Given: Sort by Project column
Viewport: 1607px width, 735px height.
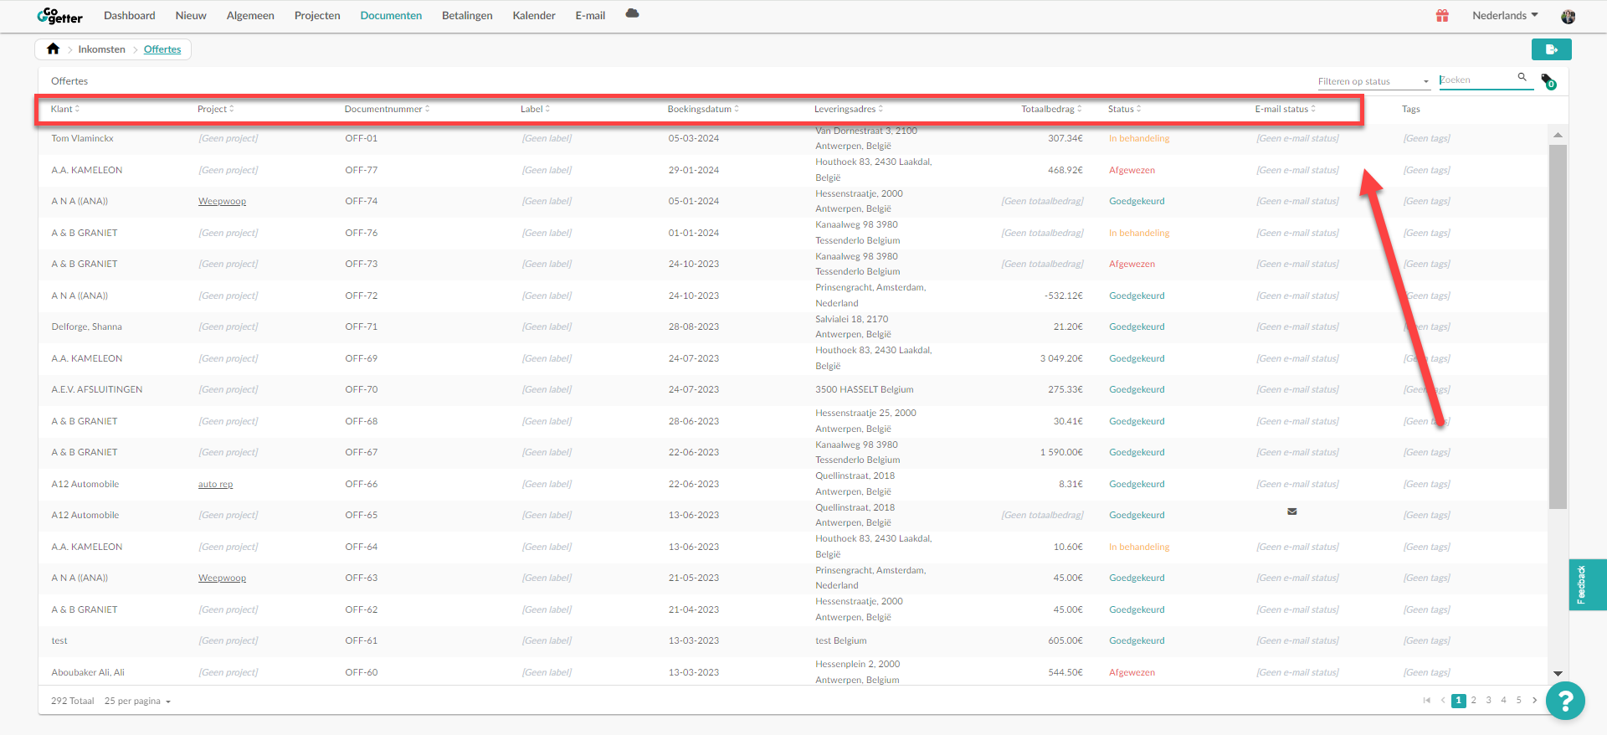Looking at the screenshot, I should (216, 109).
